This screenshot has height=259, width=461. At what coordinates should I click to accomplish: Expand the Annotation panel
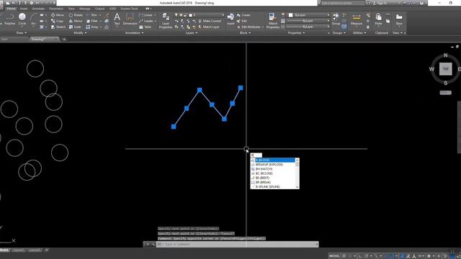click(135, 33)
